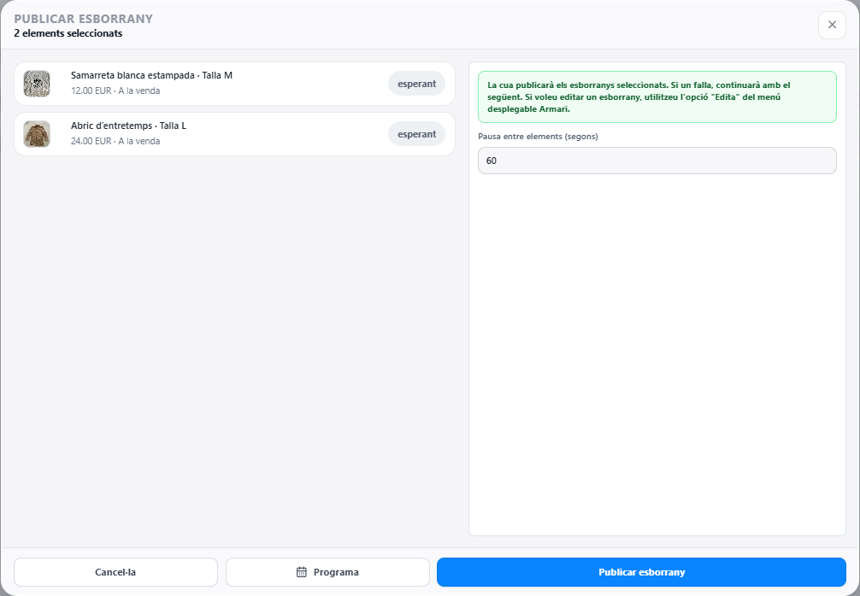Select the Abric d'entretemps · Talla L title

click(x=128, y=126)
